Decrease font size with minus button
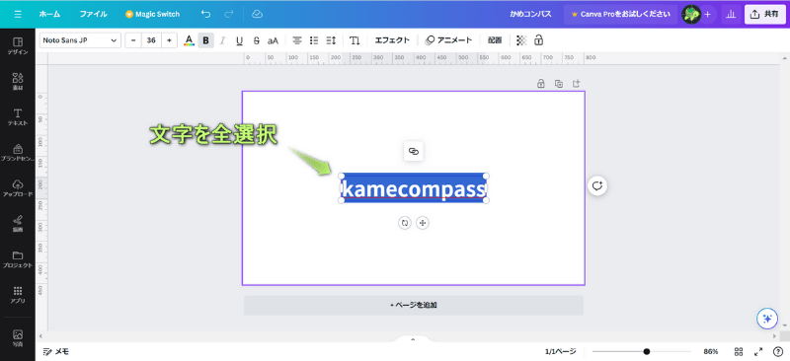 133,40
